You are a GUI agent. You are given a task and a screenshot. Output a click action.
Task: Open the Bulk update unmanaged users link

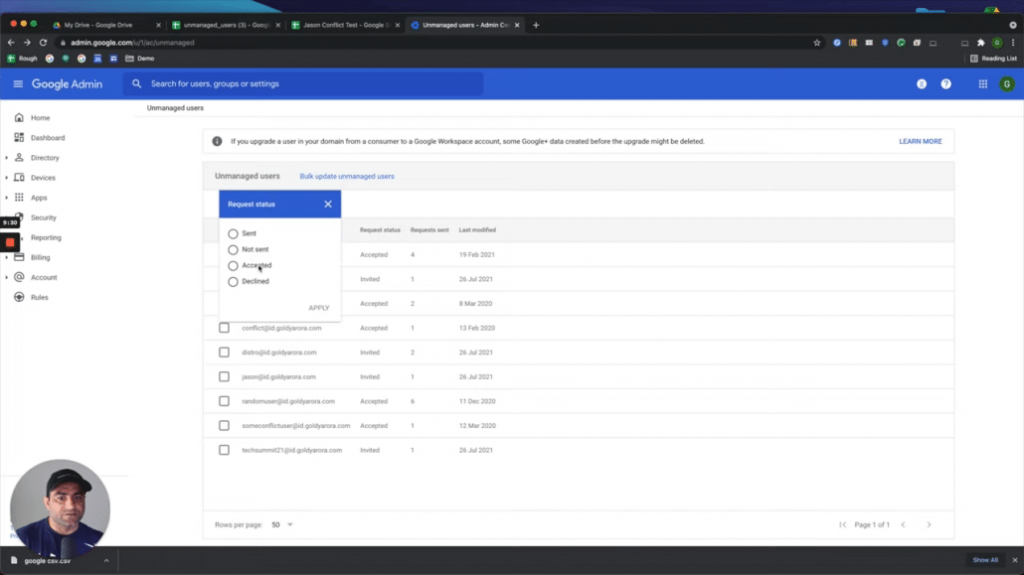tap(347, 176)
